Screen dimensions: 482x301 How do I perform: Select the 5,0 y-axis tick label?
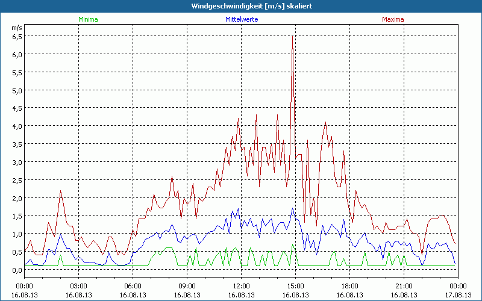[17, 90]
